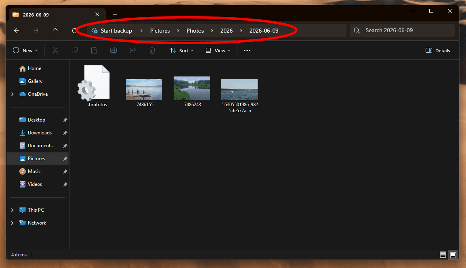Click the pin icon beside Documents

[x=65, y=146]
